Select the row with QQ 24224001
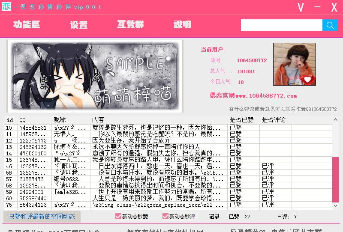This screenshot has height=232, width=343. coord(168,192)
